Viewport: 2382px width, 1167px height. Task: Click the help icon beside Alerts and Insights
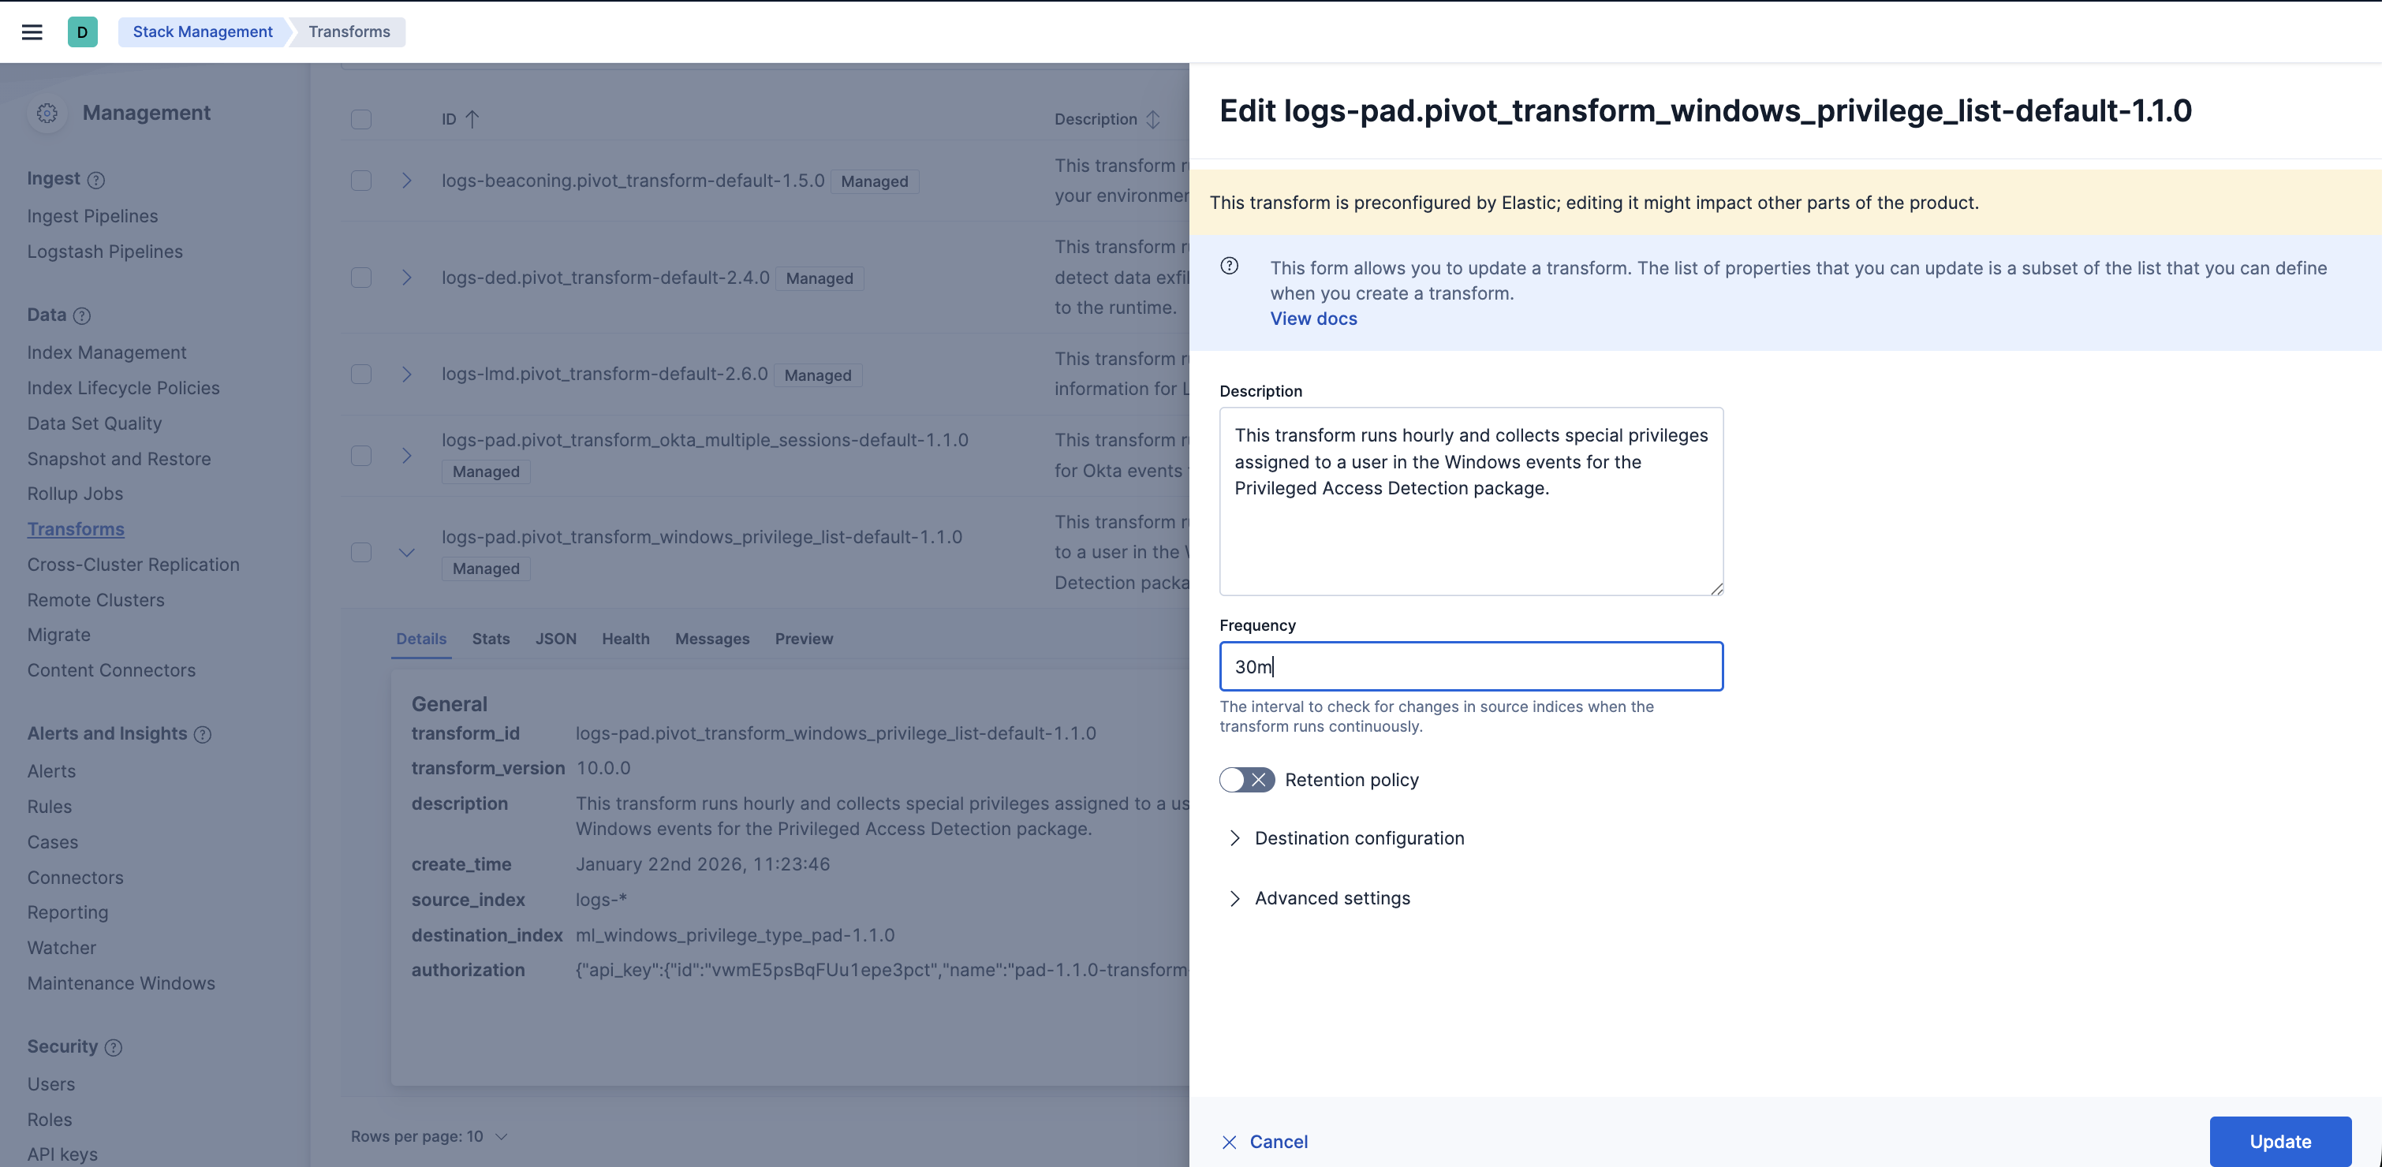(x=203, y=735)
